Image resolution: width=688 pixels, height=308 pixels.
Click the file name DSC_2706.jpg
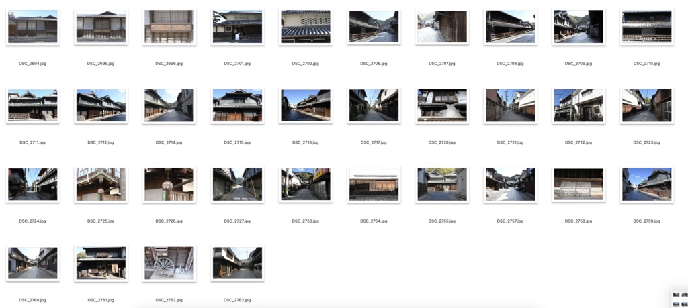pos(374,64)
